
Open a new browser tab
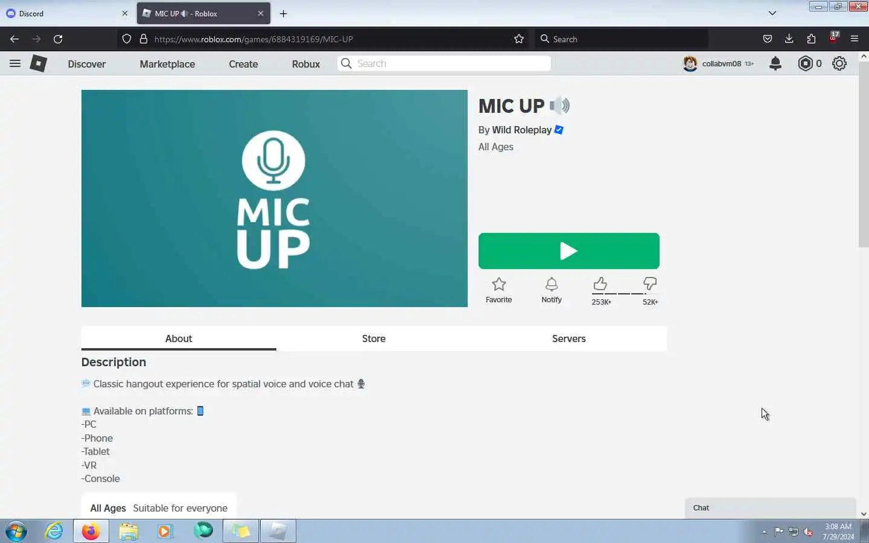284,13
